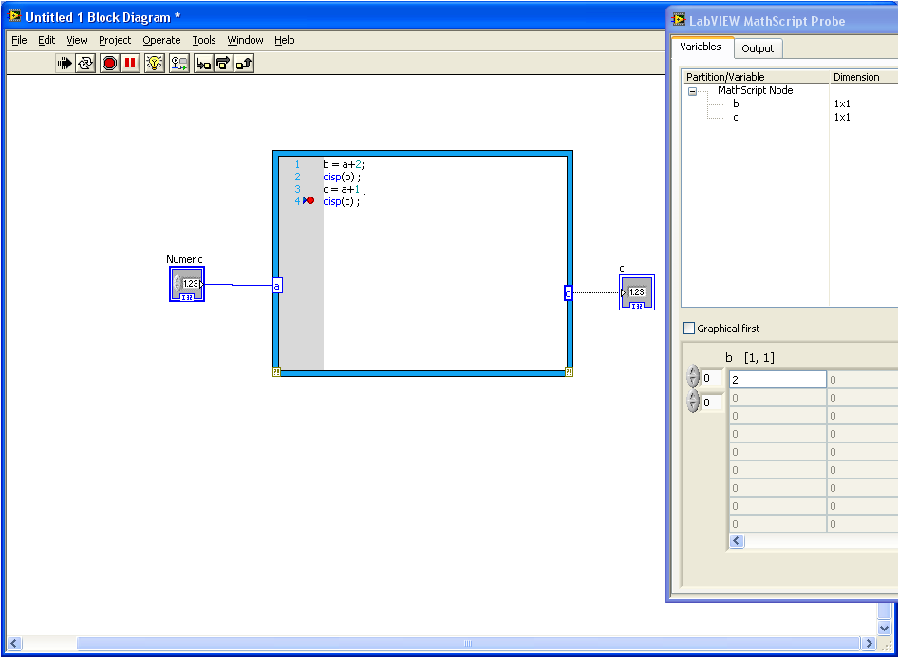This screenshot has height=658, width=899.
Task: Open the Operate menu
Action: click(x=161, y=40)
